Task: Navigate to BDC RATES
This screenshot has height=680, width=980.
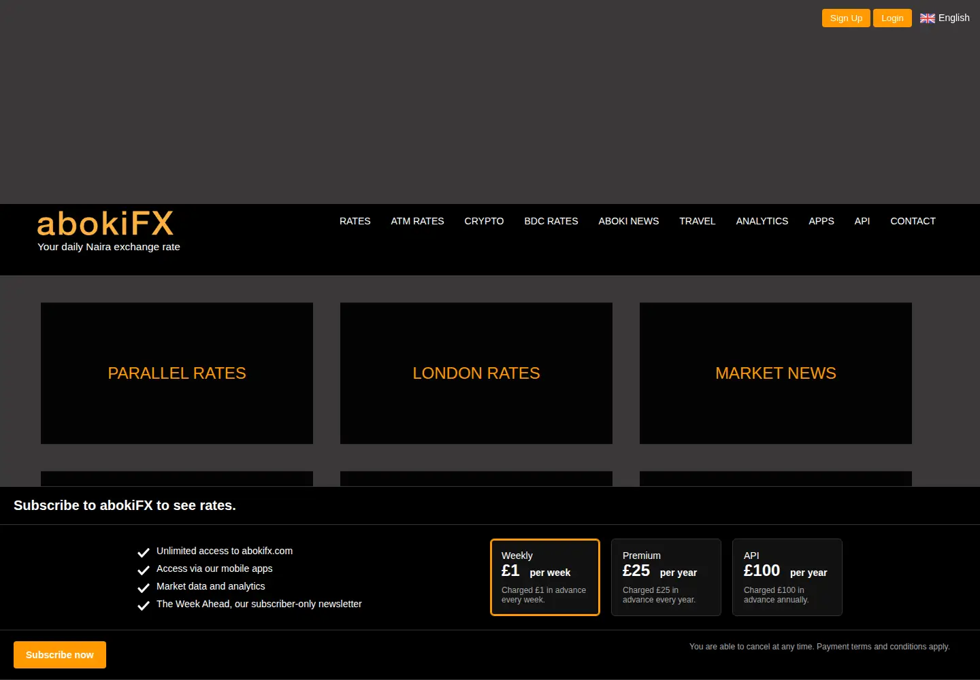Action: pyautogui.click(x=551, y=221)
